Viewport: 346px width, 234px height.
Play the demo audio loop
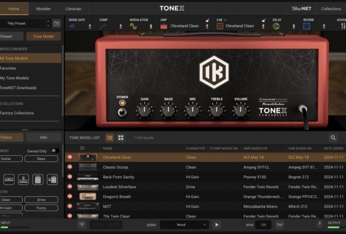pyautogui.click(x=217, y=225)
